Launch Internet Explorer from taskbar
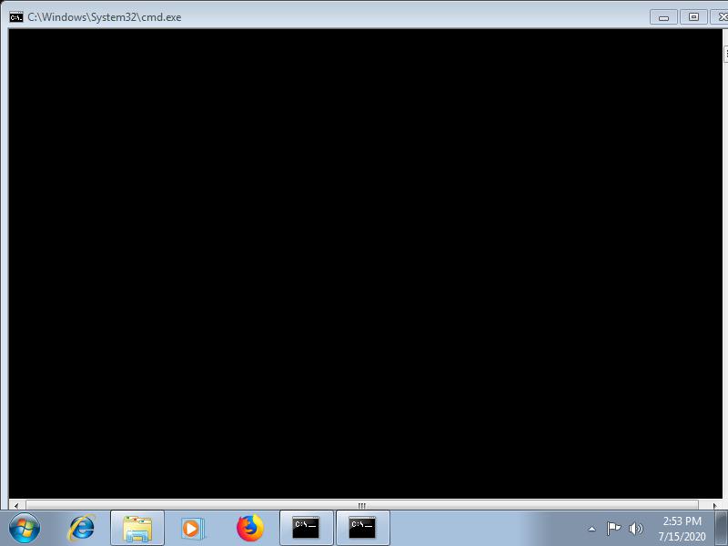The height and width of the screenshot is (546, 728). pos(82,529)
